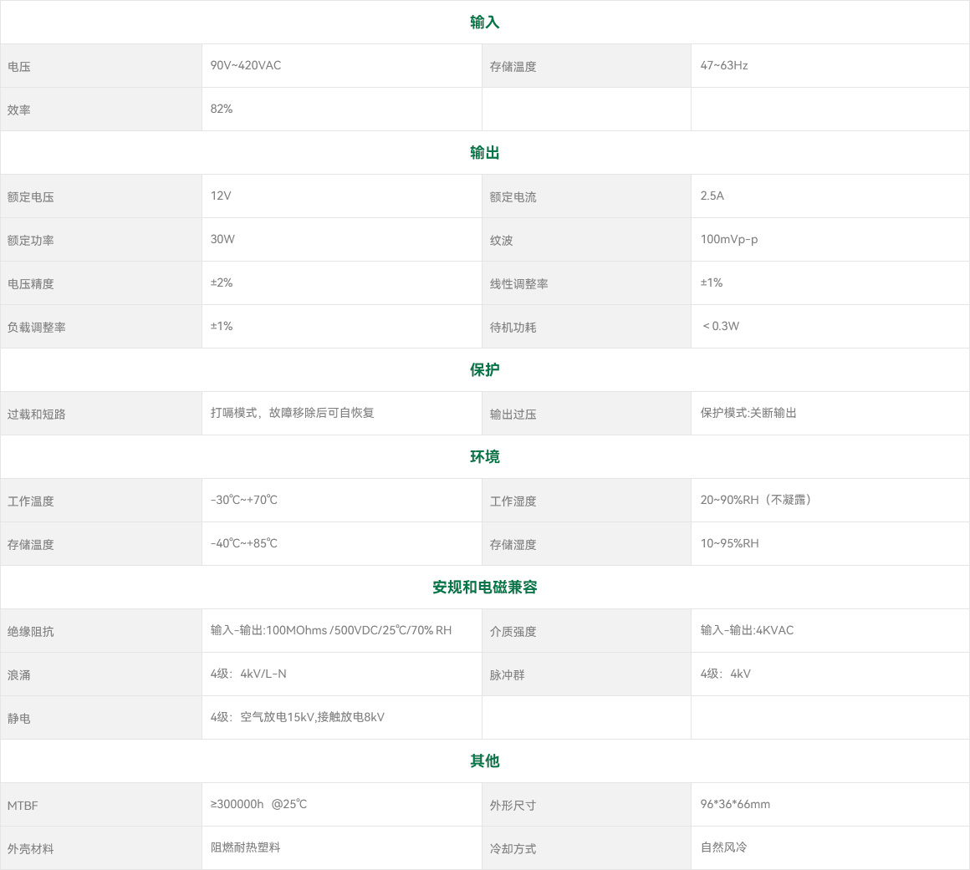Image resolution: width=970 pixels, height=870 pixels.
Task: Select the 100mVp-p ripple value
Action: click(729, 239)
